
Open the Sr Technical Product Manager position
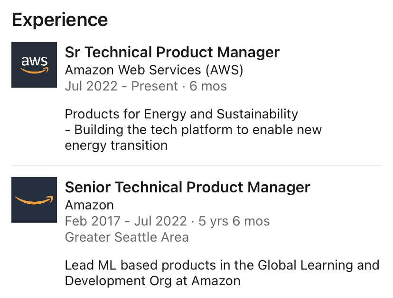(x=172, y=52)
